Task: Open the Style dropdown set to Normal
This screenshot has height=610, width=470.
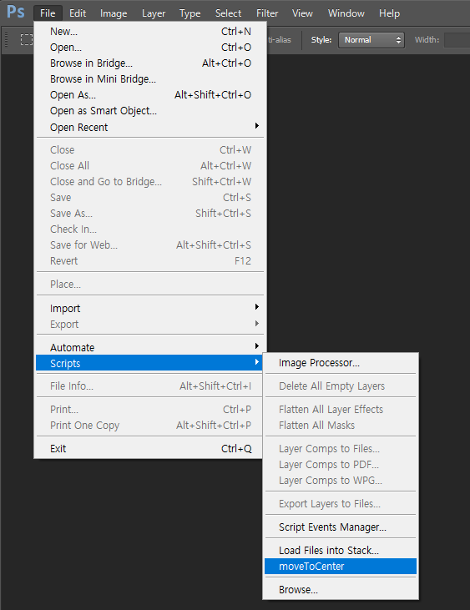Action: tap(371, 40)
